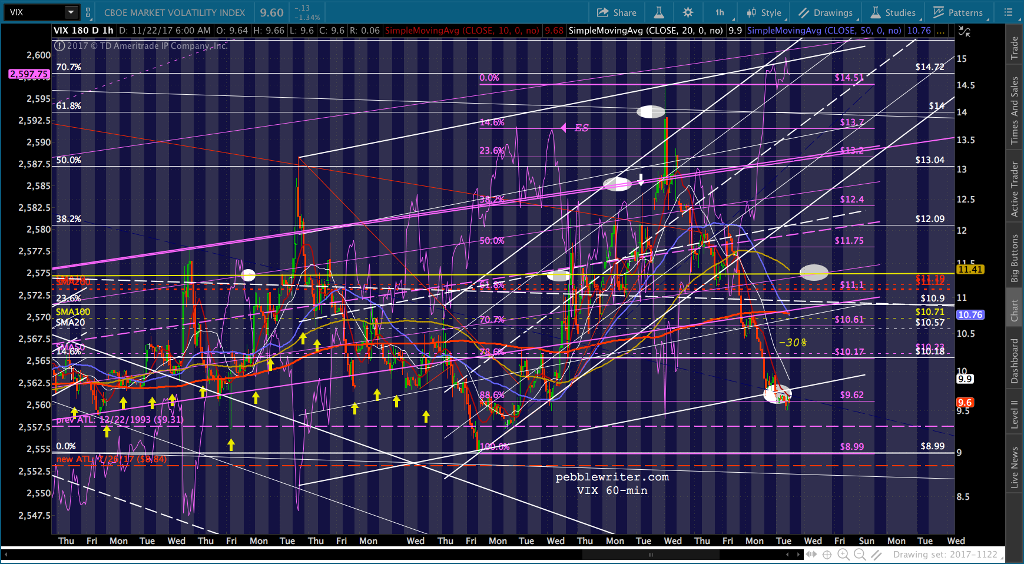Click the zoom in magnifier icon

pyautogui.click(x=843, y=554)
